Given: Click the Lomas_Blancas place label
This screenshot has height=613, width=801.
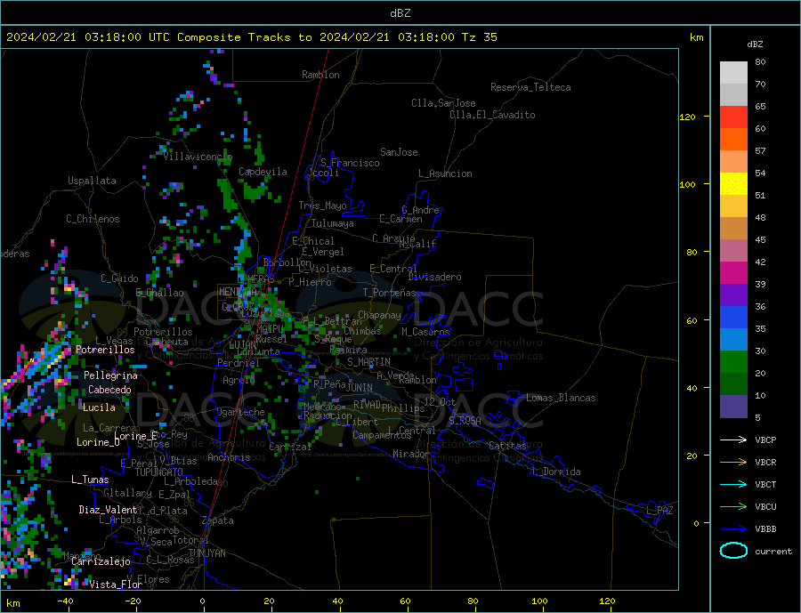Looking at the screenshot, I should [561, 398].
